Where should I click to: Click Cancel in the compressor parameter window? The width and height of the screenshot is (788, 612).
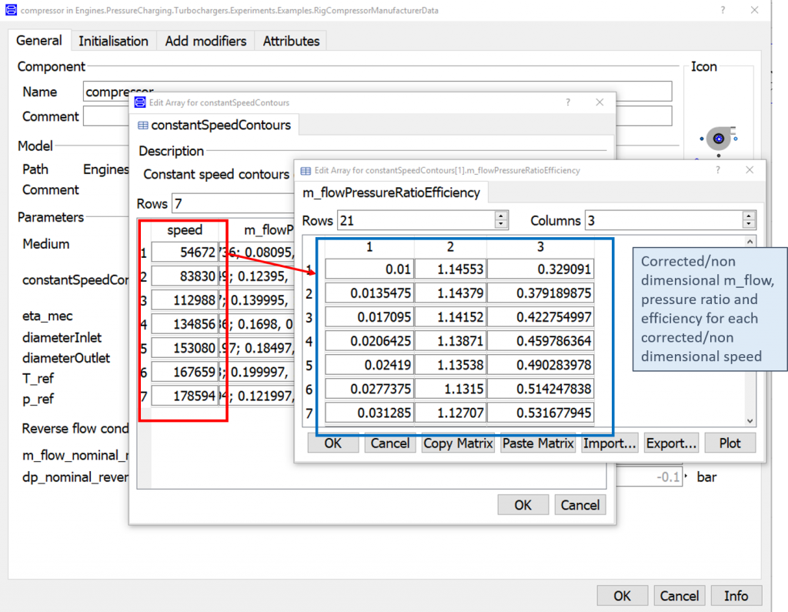point(679,596)
